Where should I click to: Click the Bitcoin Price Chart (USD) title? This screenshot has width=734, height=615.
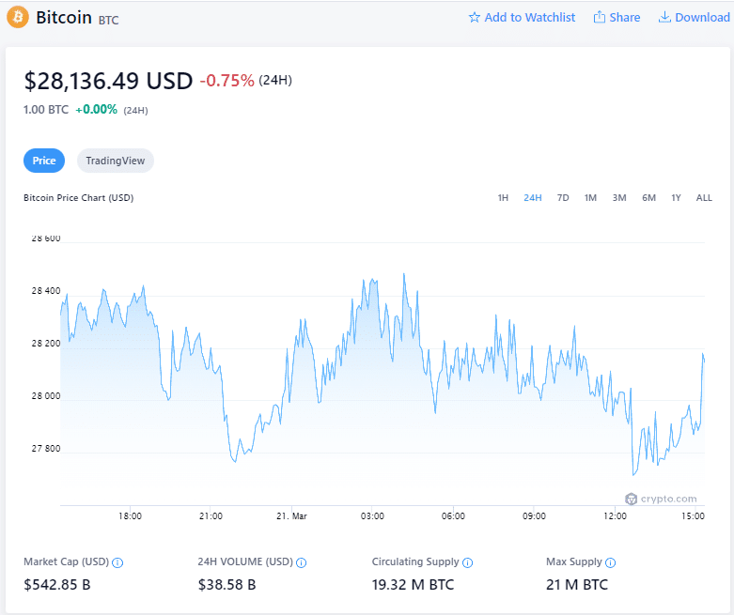click(x=79, y=198)
